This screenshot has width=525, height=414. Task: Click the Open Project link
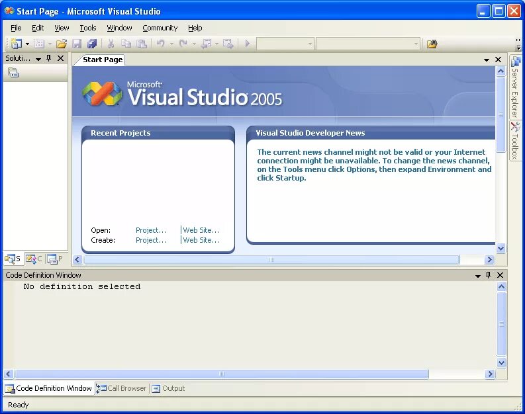[151, 230]
